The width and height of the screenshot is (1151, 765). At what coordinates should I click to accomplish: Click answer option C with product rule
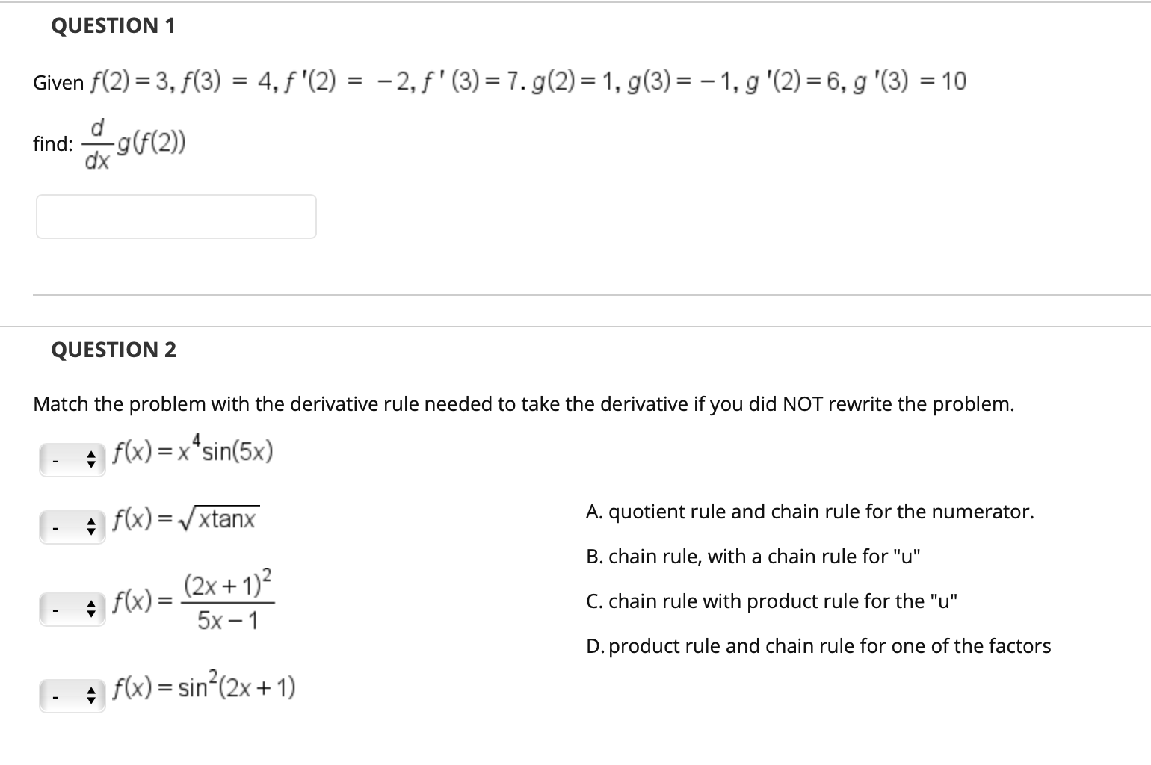772,601
